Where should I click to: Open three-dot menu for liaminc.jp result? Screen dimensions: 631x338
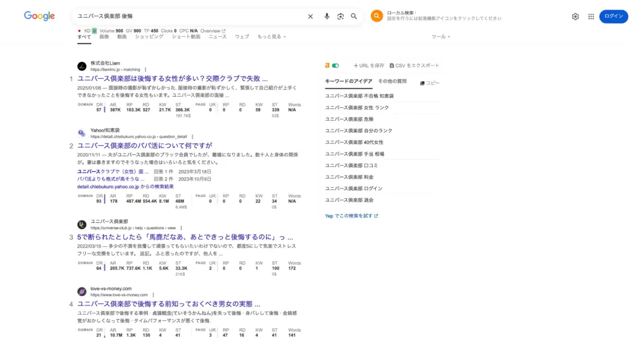145,70
